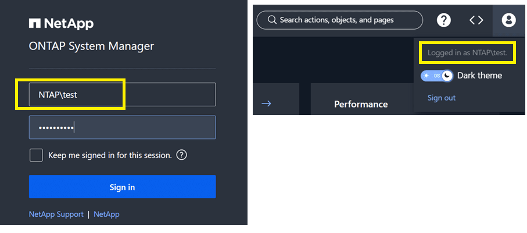Click the Logged in as NTAP\test entry
The image size is (527, 233).
pos(467,53)
